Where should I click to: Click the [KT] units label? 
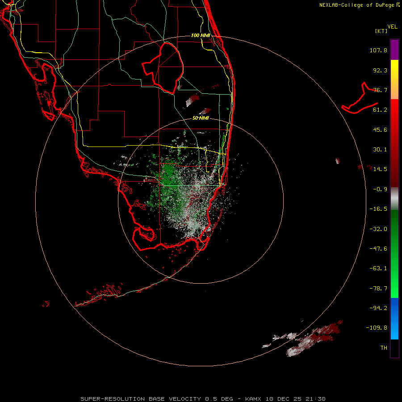click(x=381, y=31)
